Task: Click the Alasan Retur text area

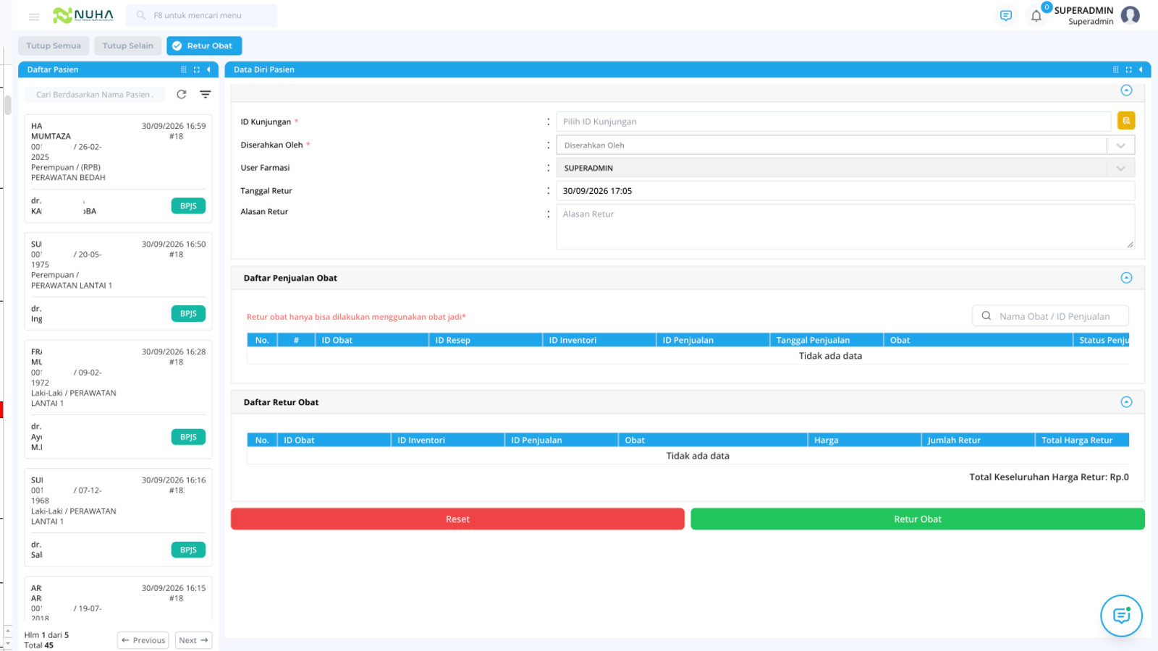Action: tap(845, 226)
